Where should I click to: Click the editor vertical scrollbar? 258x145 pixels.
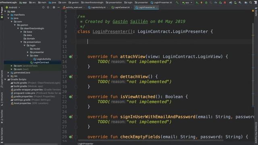253,65
